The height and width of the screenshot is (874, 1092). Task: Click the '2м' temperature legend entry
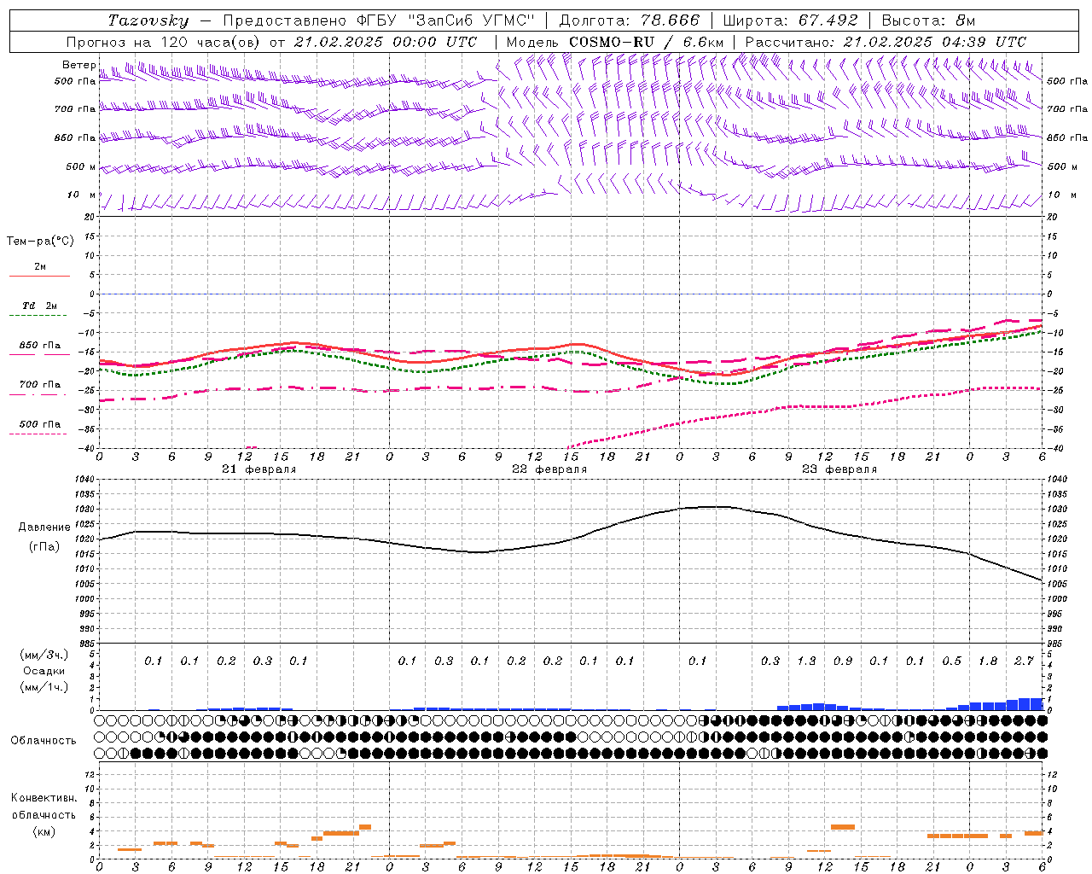[40, 266]
